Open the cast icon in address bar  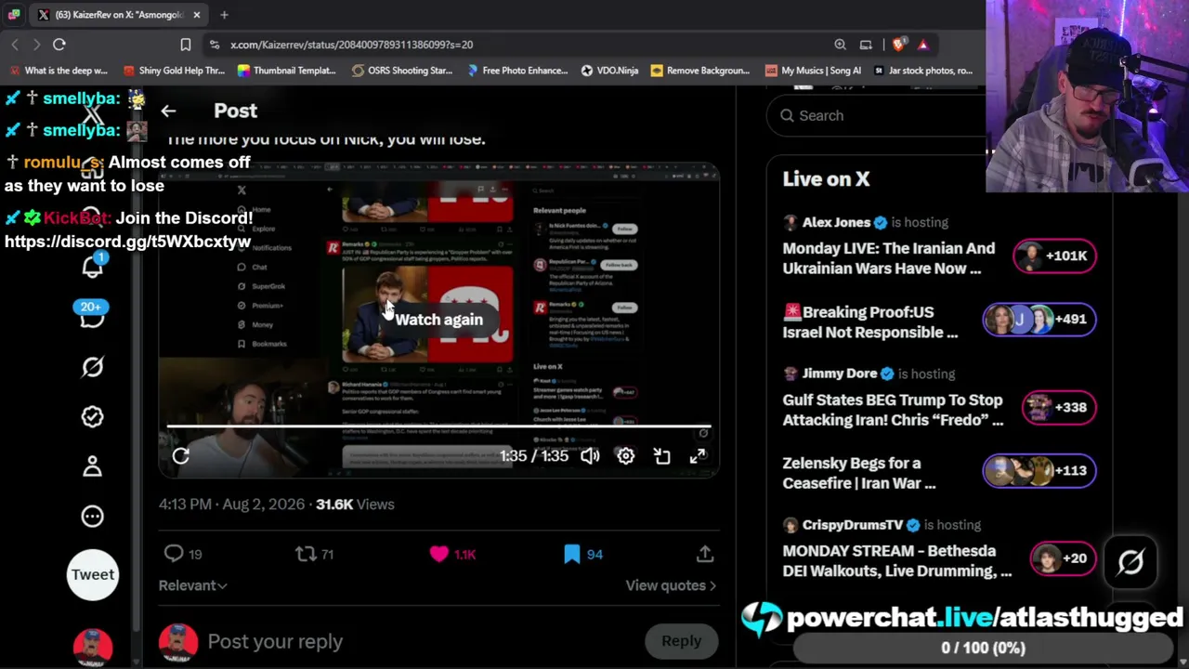[x=866, y=45]
